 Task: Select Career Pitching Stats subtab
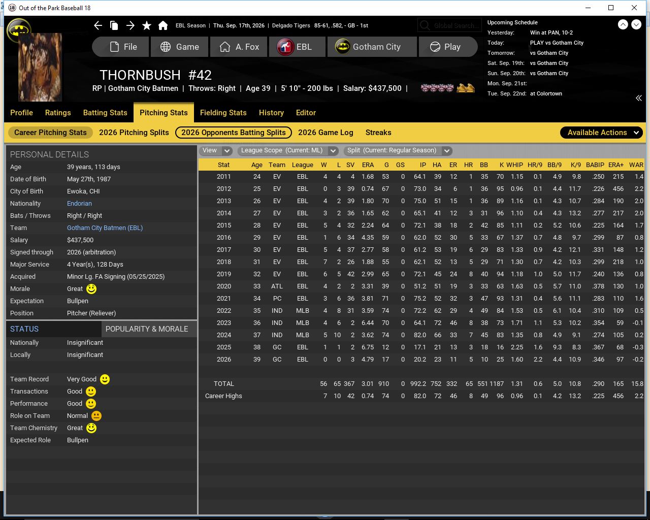click(50, 133)
